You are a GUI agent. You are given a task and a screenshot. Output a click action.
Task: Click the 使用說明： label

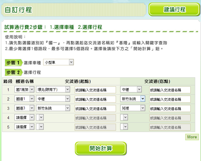click(15, 37)
